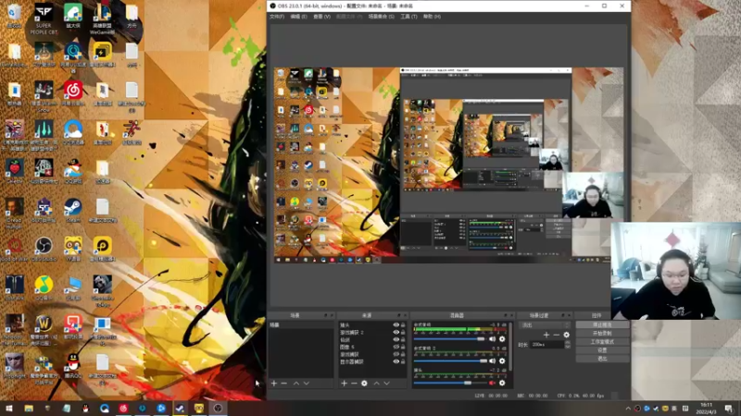Open File Explorer from taskbar
Viewport: 741px width, 416px height.
click(x=29, y=409)
